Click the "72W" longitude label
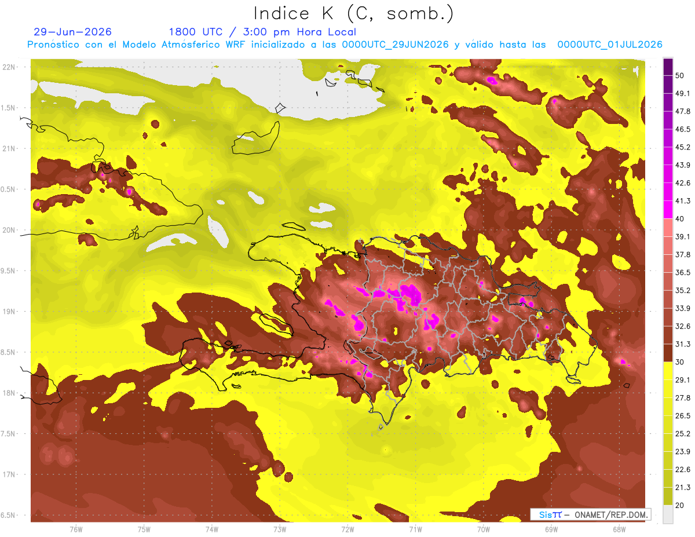The height and width of the screenshot is (537, 695). click(348, 529)
